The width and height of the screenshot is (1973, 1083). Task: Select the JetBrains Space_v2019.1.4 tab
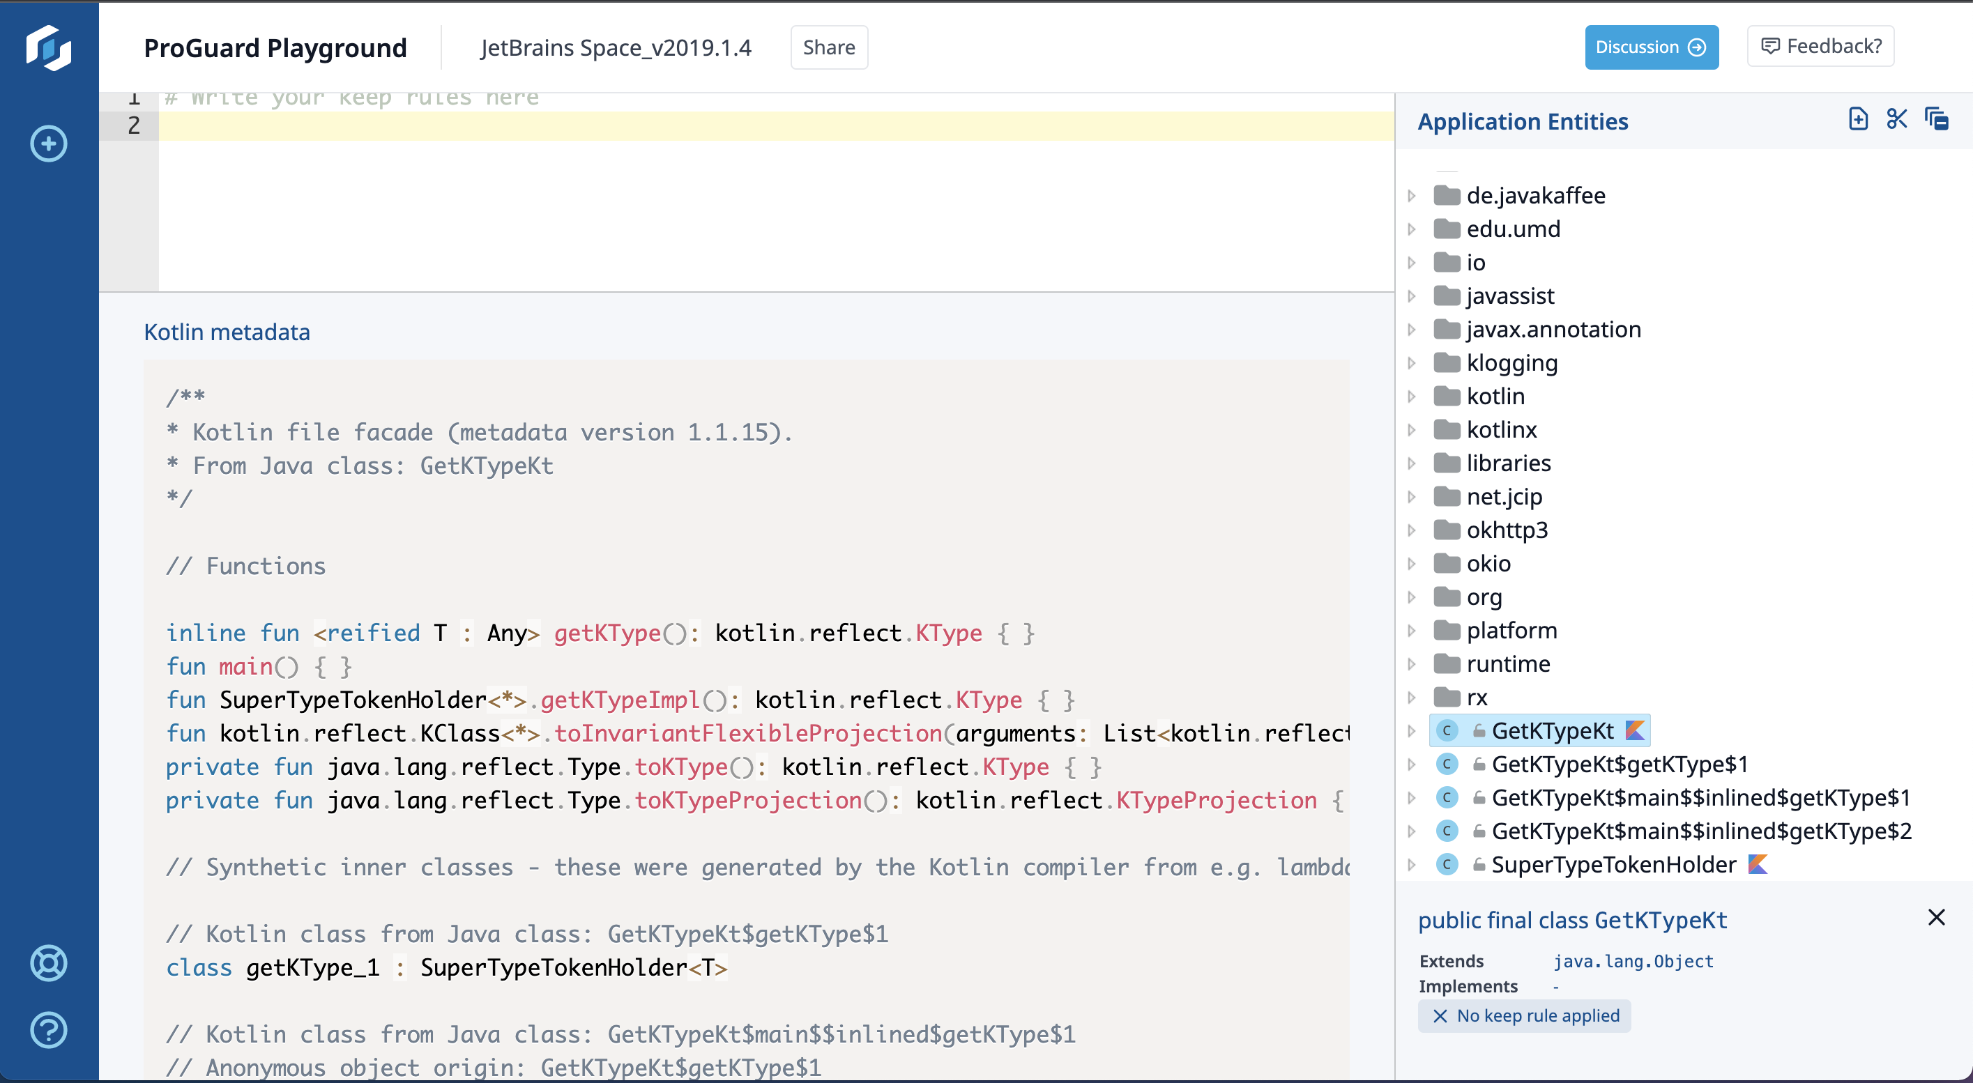[x=616, y=47]
